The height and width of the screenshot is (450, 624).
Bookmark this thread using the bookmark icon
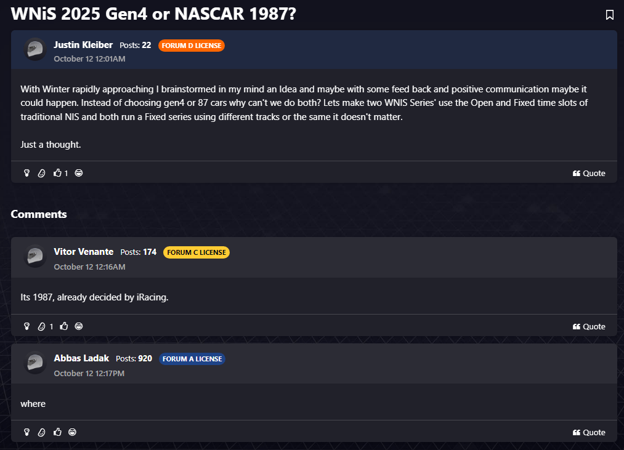click(x=609, y=15)
